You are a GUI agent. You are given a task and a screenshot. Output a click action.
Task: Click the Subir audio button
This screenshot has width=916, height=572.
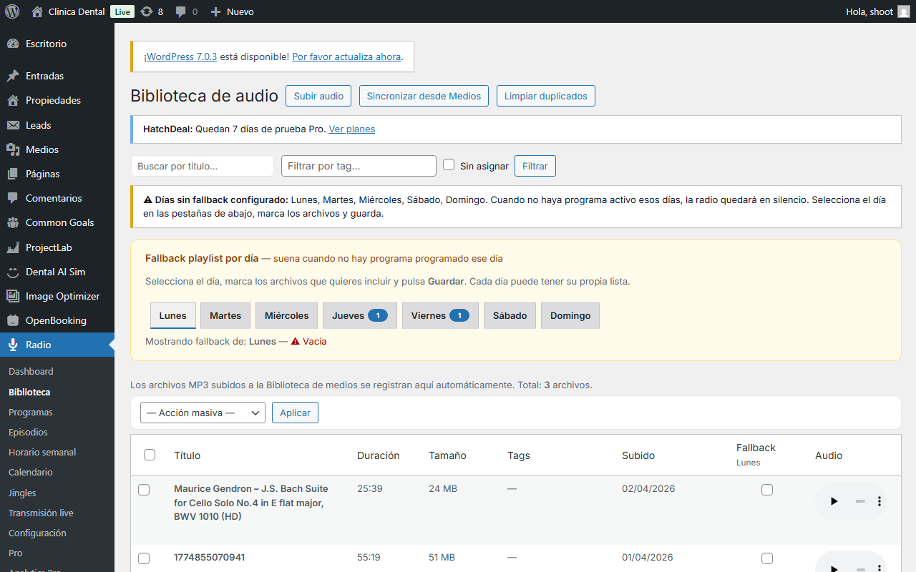point(318,96)
